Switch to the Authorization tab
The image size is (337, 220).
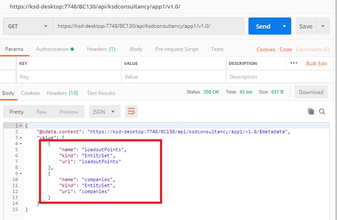(55, 49)
